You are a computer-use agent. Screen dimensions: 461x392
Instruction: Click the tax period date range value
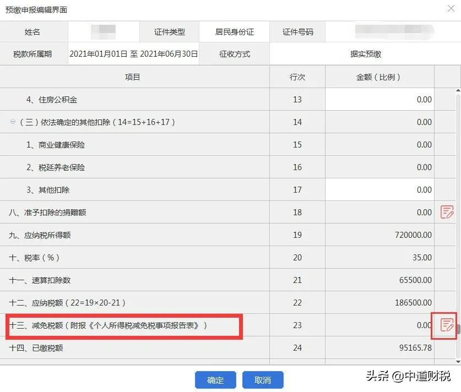tap(133, 54)
